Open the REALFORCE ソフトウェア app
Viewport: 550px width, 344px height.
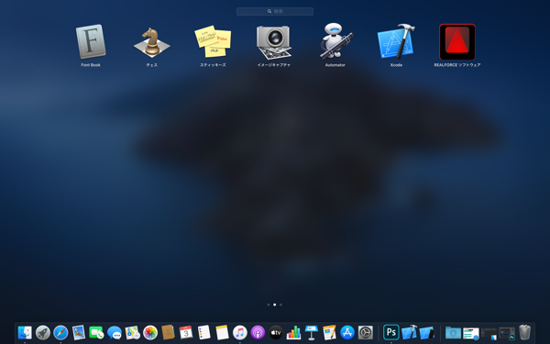[457, 42]
